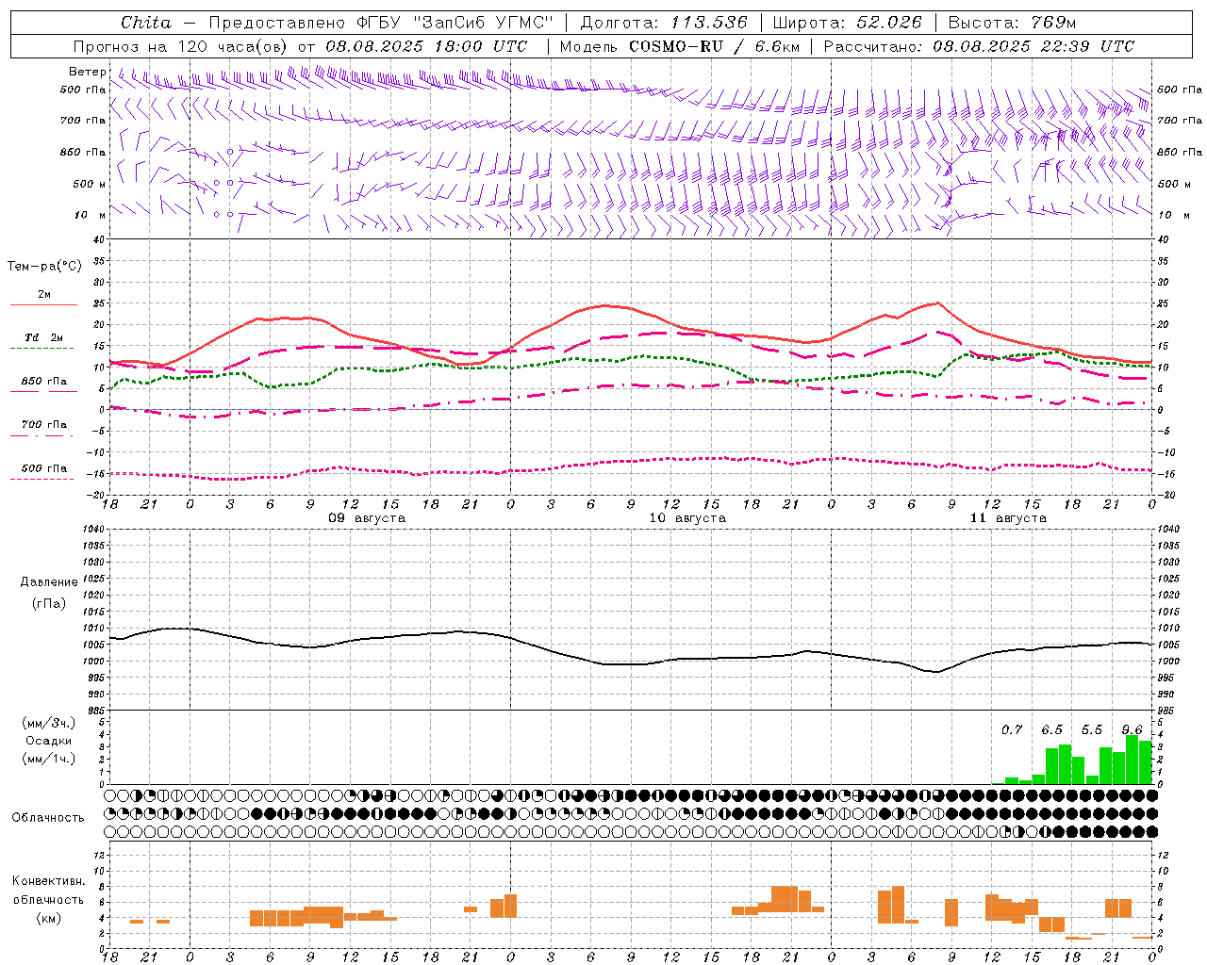Click the 5.5 three-hour precipitation total

click(1092, 730)
